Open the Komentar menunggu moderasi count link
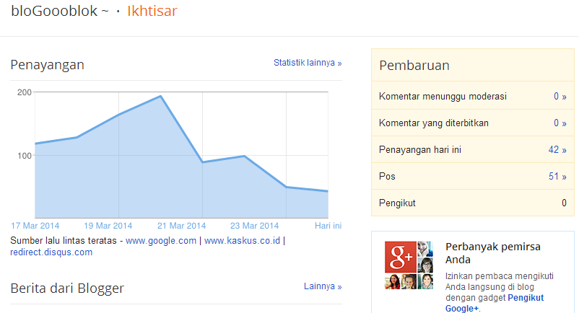The image size is (579, 313). click(x=560, y=97)
